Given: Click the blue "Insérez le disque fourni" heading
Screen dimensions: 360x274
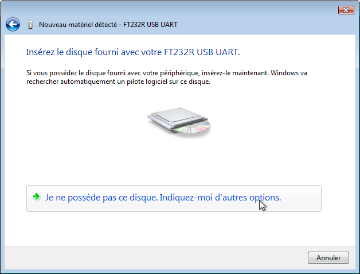Looking at the screenshot, I should [x=133, y=52].
